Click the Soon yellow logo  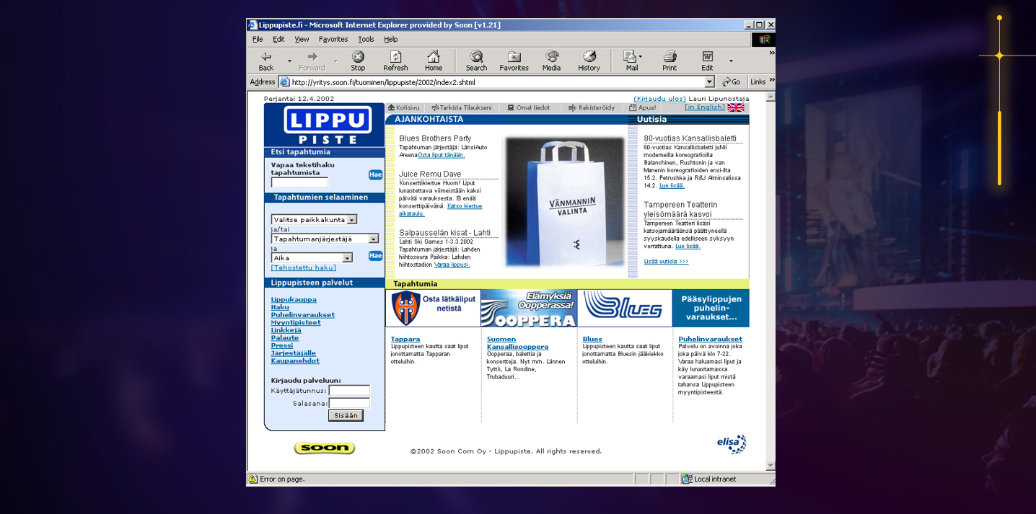coord(325,448)
